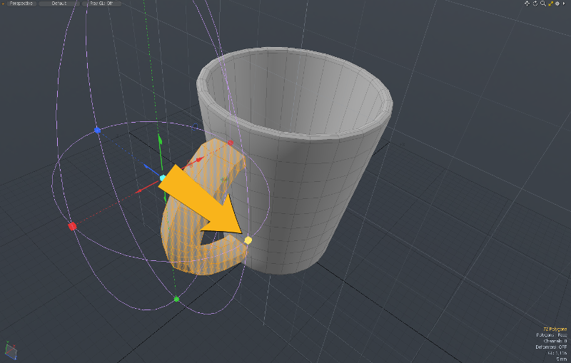The image size is (571, 363).
Task: Open the Default shading style dropdown
Action: click(59, 4)
